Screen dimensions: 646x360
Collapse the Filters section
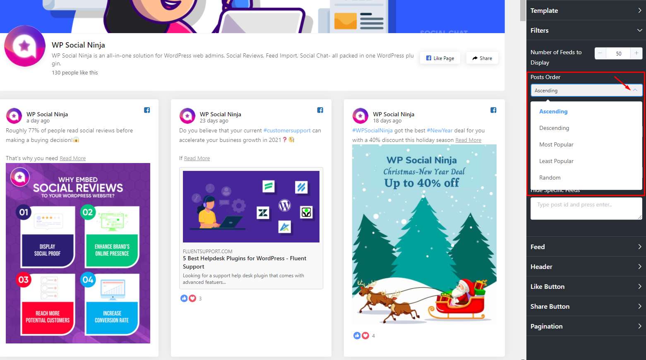586,30
